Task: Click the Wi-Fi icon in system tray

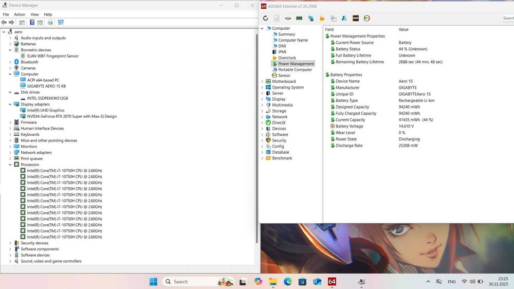Action: (x=464, y=281)
